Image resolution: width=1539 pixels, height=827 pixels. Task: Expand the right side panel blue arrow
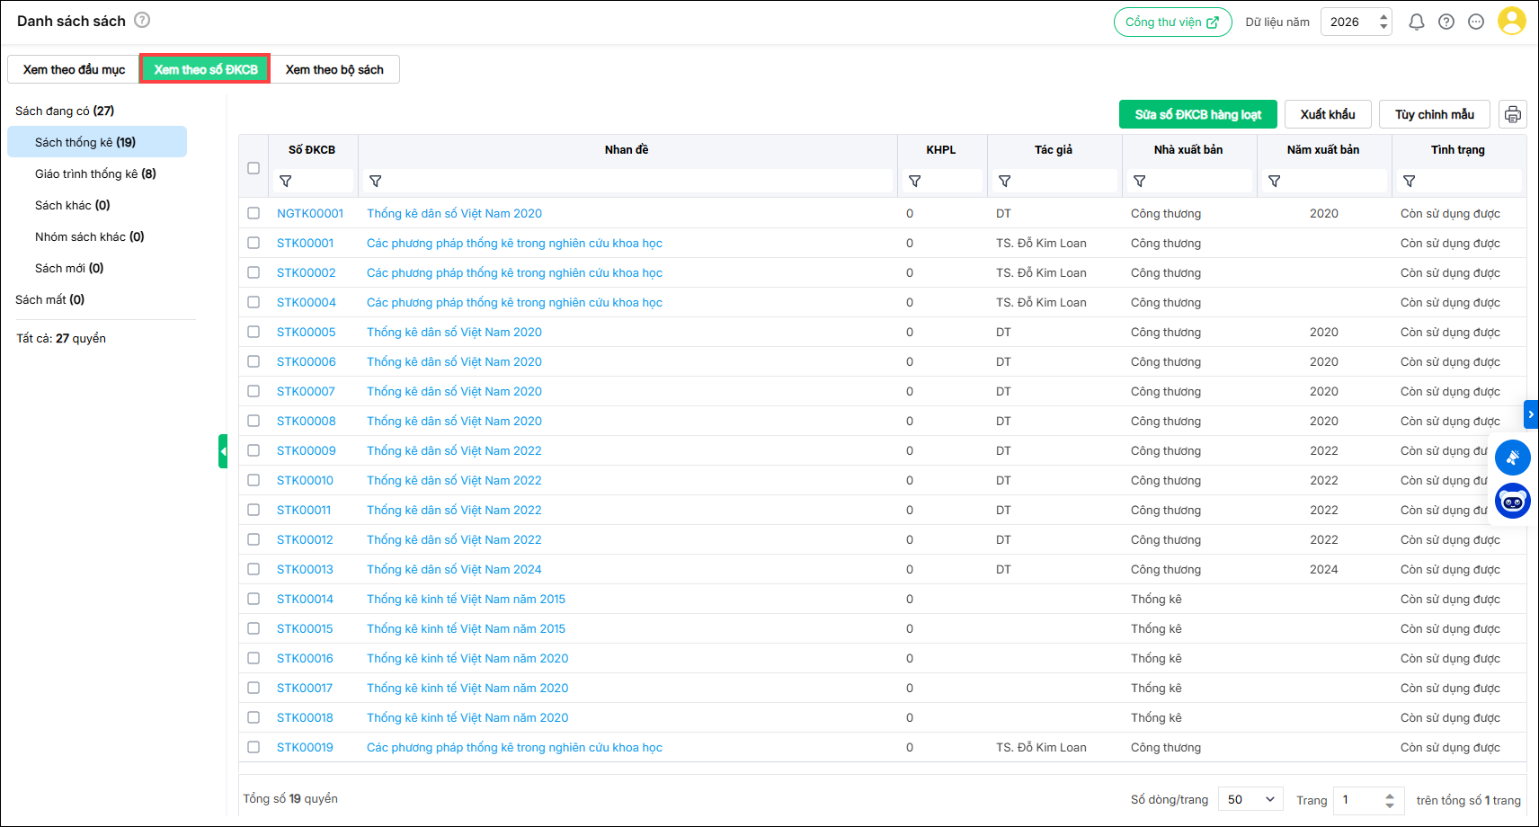click(x=1531, y=414)
